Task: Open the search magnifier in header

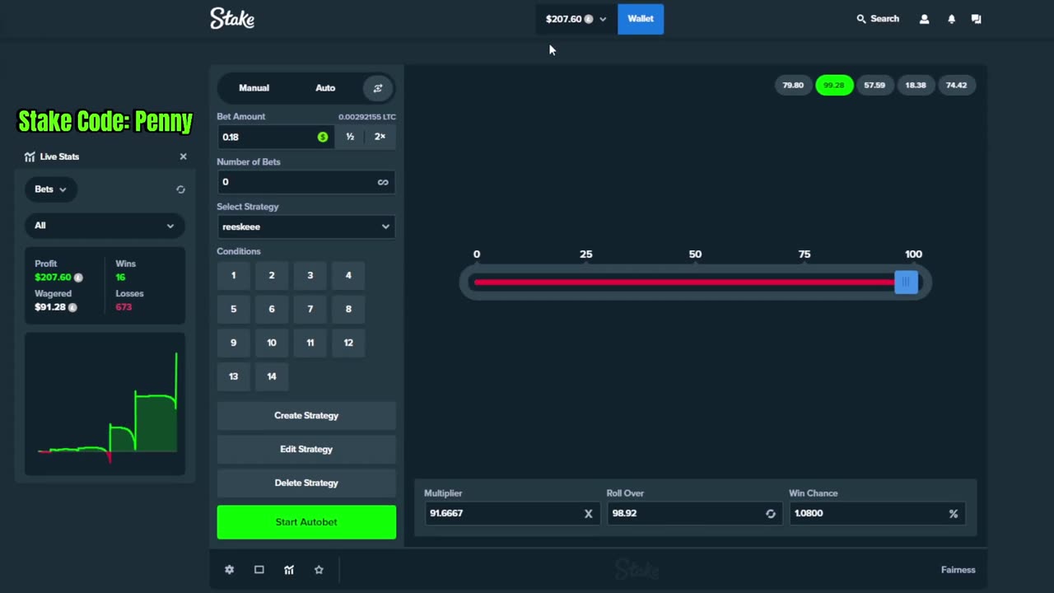Action: [x=861, y=19]
